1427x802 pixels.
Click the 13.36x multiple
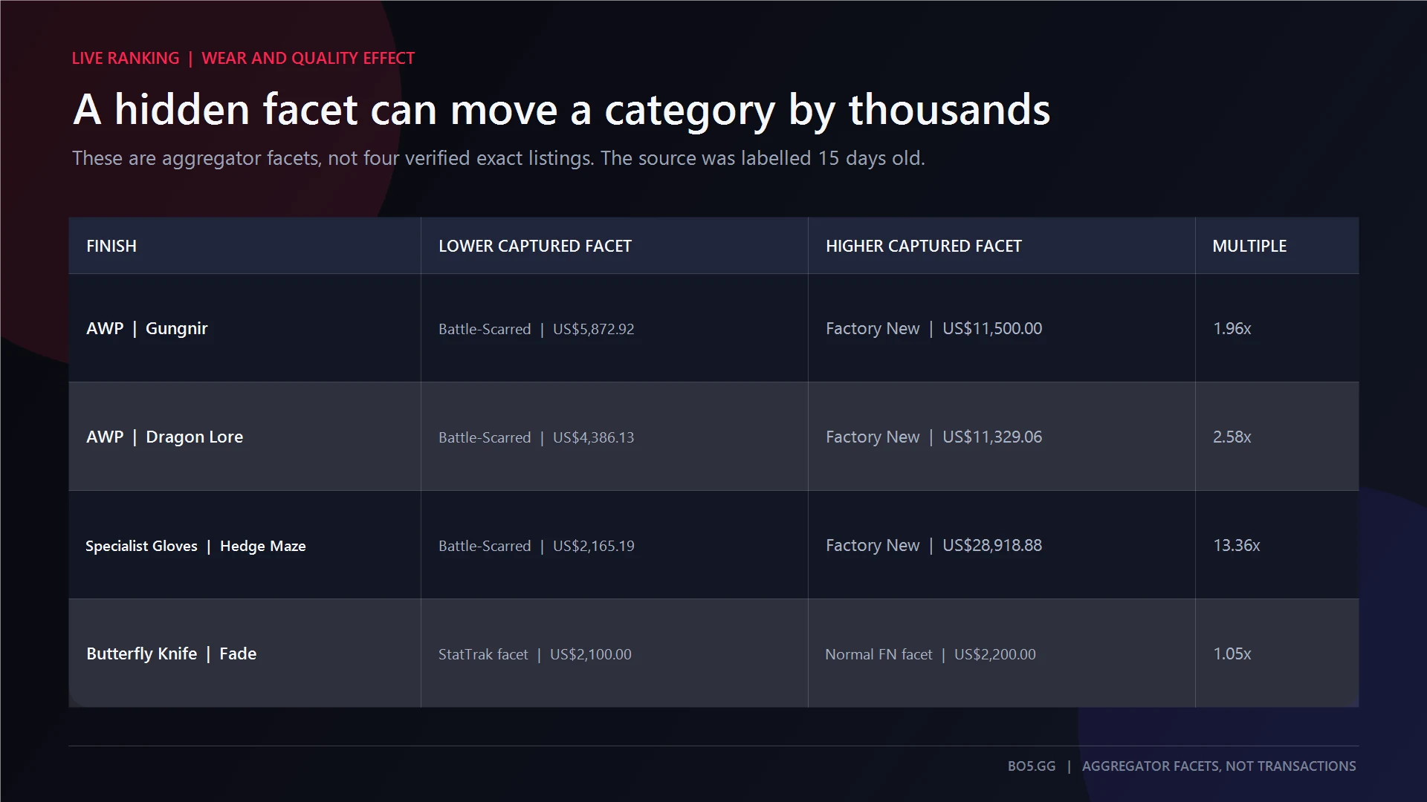(1237, 545)
